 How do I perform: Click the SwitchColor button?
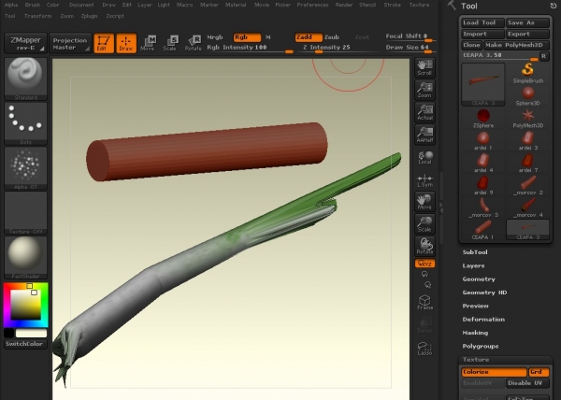25,344
